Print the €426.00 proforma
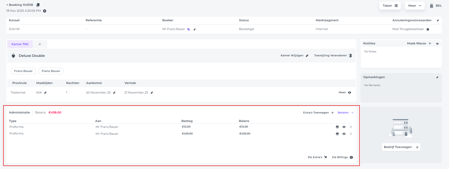The width and height of the screenshot is (449, 169). 337,134
